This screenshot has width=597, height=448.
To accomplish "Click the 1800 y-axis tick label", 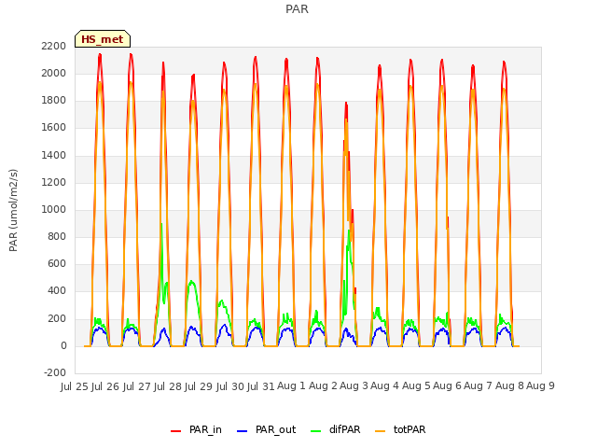I will coord(54,101).
